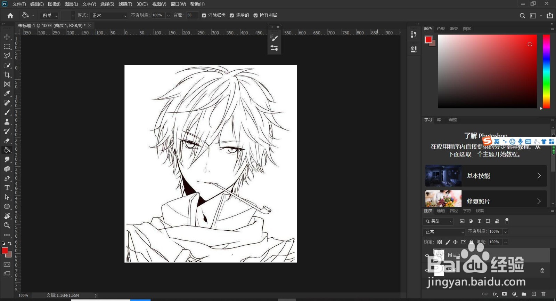
Task: Open the tool preset picker arrow
Action: pos(33,16)
